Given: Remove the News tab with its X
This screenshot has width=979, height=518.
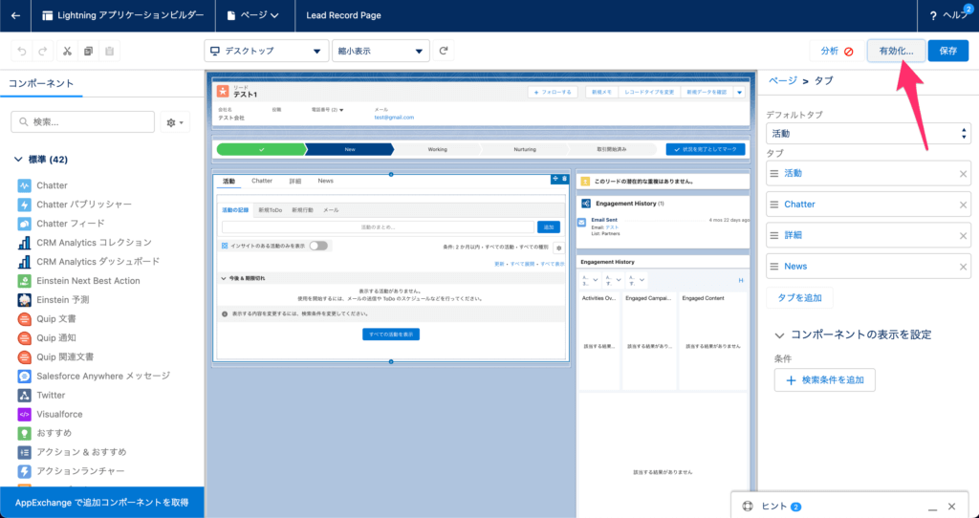Looking at the screenshot, I should 963,267.
